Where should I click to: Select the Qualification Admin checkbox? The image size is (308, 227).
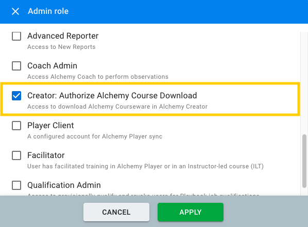16,185
